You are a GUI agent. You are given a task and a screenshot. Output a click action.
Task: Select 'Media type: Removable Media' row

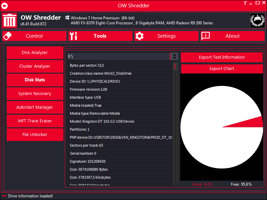coord(119,113)
